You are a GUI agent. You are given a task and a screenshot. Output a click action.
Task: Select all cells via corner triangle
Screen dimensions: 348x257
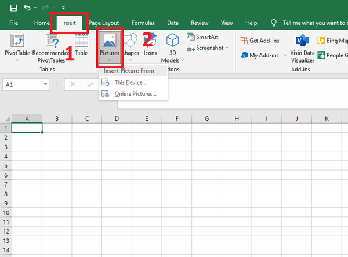pyautogui.click(x=7, y=119)
